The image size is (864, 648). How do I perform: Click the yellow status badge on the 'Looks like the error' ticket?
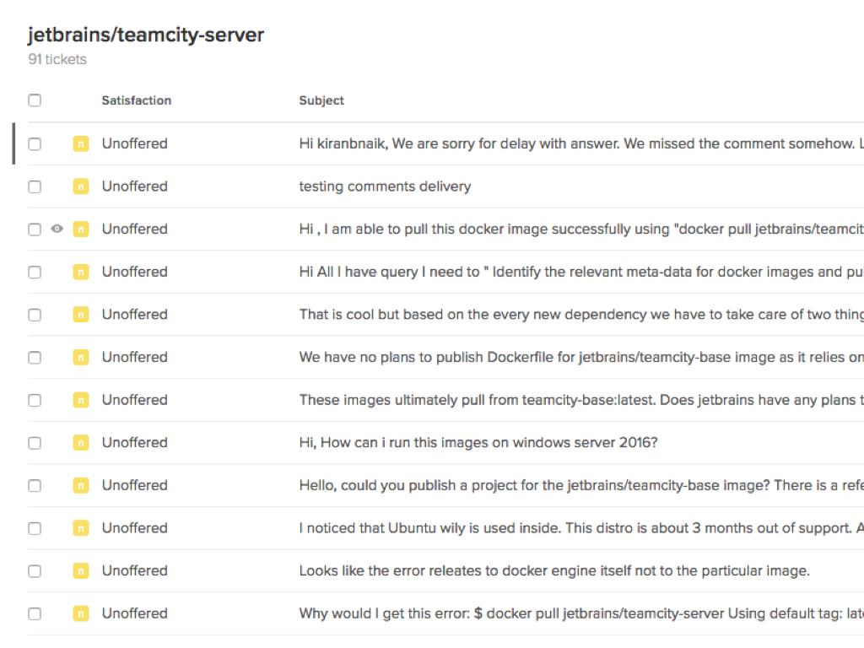(81, 571)
